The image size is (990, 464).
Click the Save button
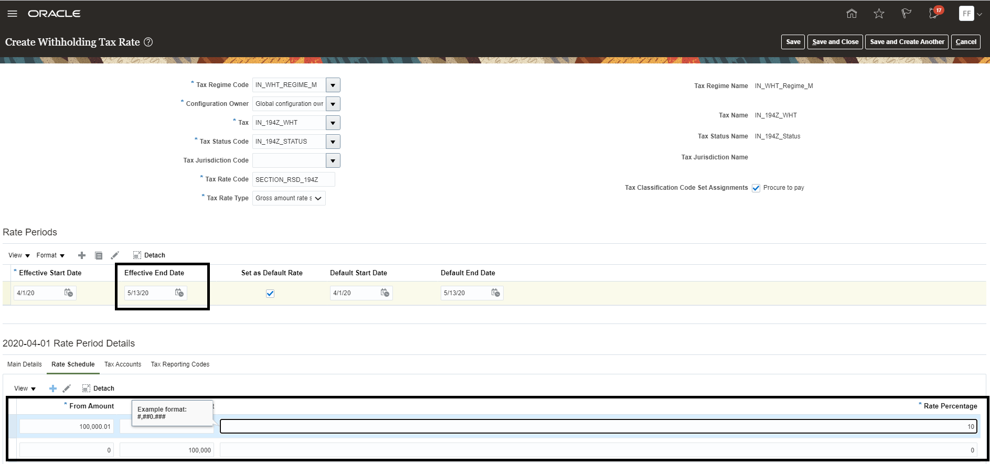point(793,42)
